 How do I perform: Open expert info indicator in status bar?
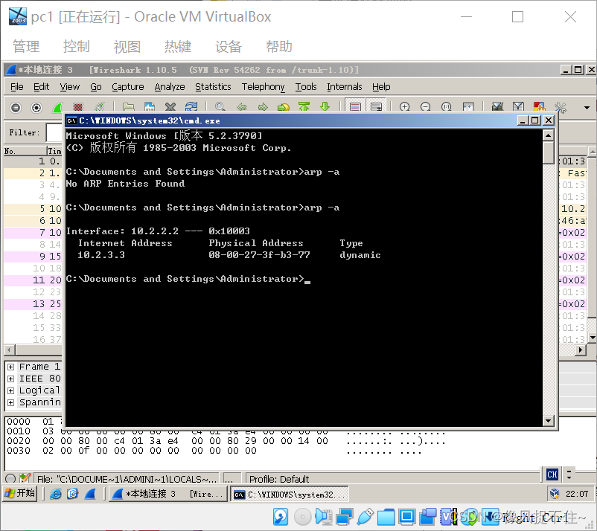point(11,478)
